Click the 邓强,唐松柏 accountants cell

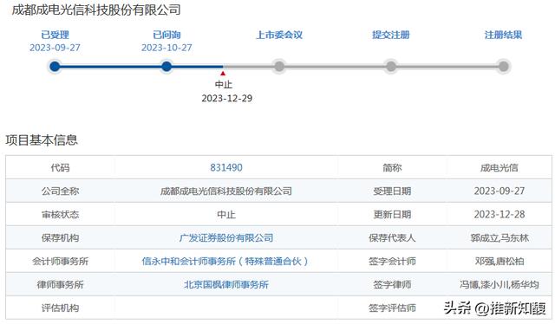click(499, 261)
